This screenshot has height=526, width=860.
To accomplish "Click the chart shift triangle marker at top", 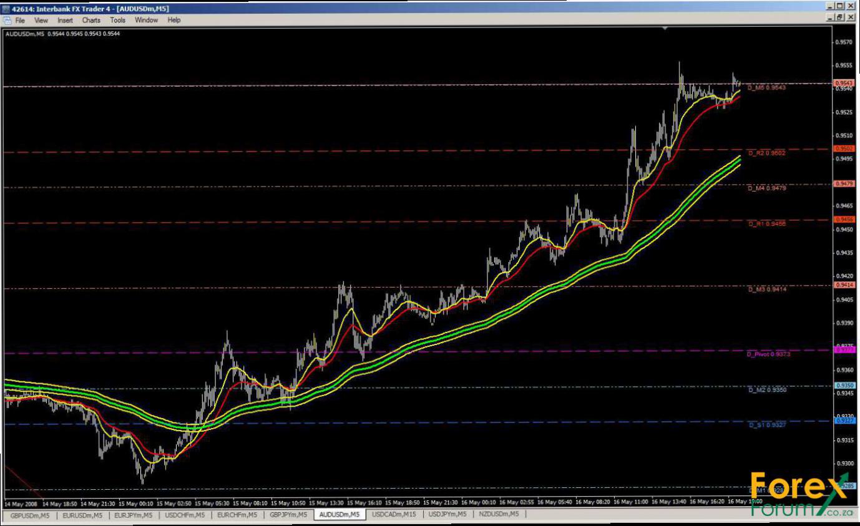I will coord(665,28).
